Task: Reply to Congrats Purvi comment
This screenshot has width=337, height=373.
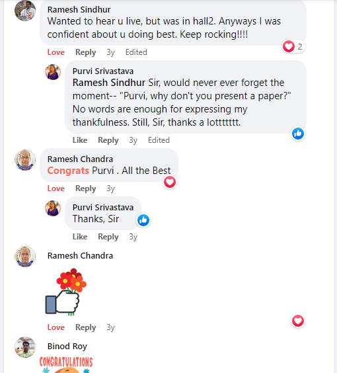Action: 85,188
